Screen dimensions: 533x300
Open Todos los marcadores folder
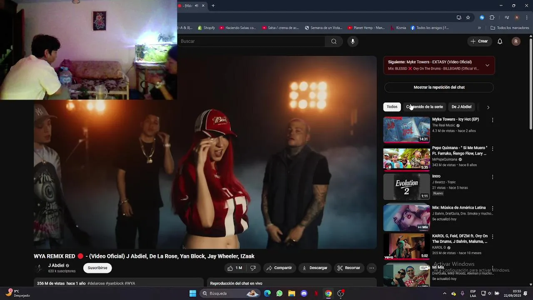coord(510,28)
